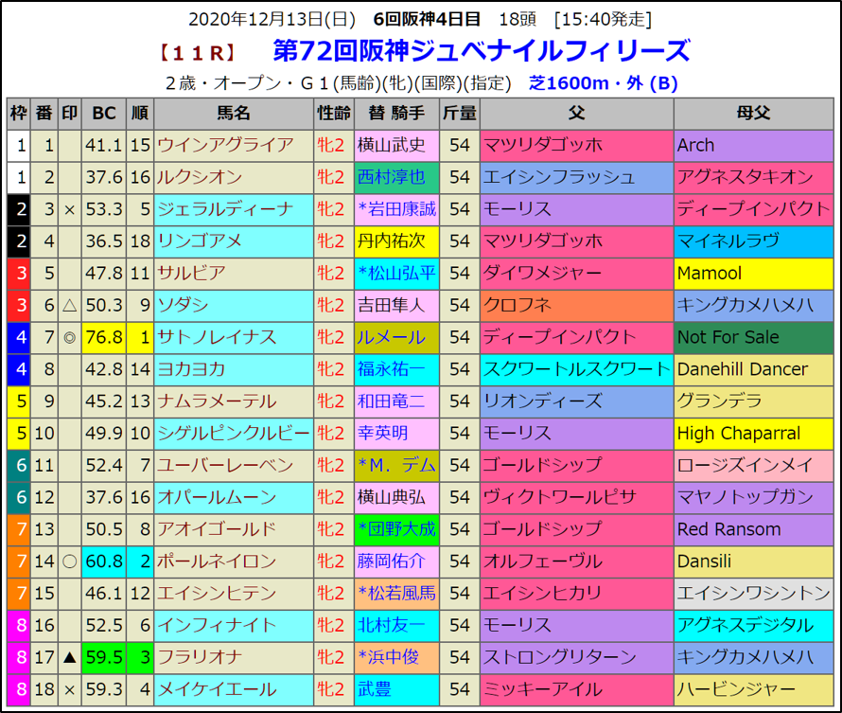Click the yellow 76.8 BC value cell

104,337
